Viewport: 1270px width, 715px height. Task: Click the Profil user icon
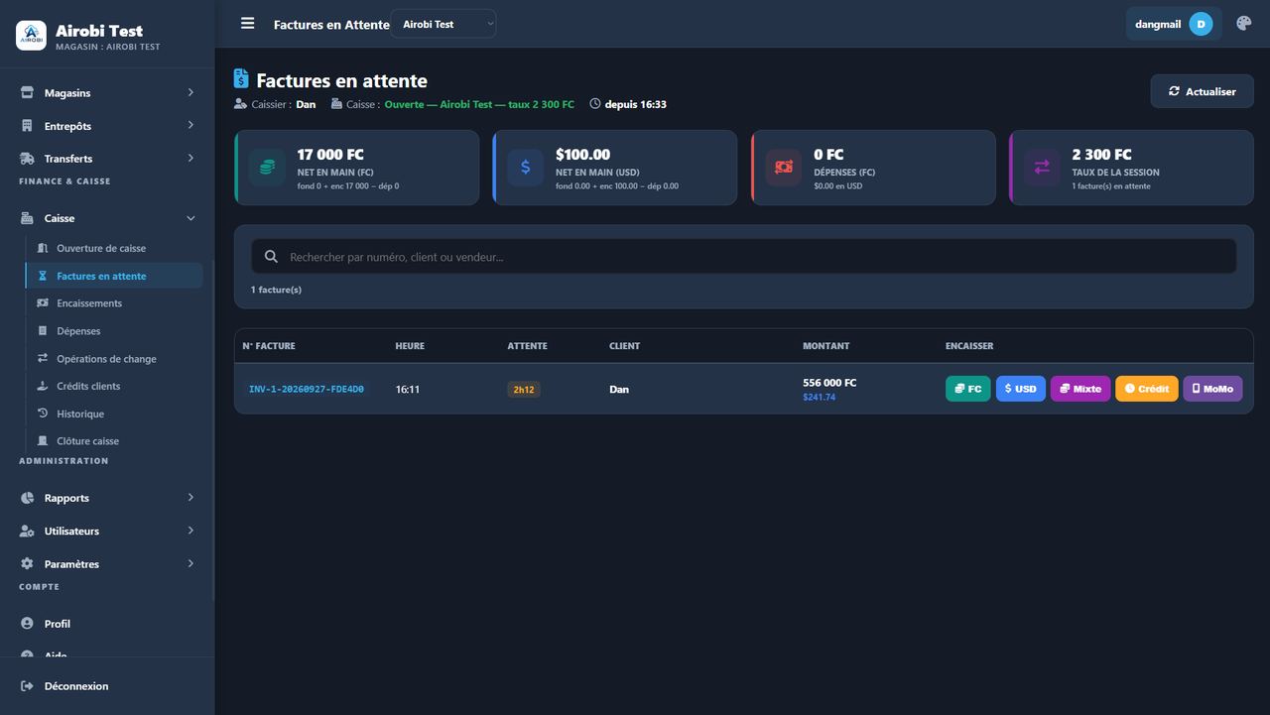point(27,624)
